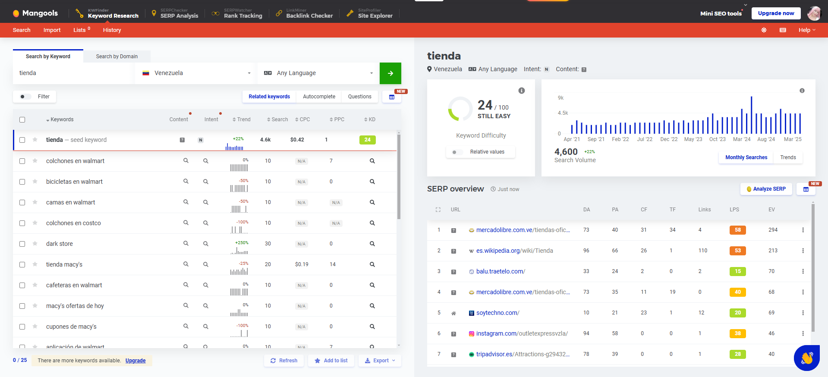The height and width of the screenshot is (377, 828).
Task: Open user profile avatar
Action: coord(814,13)
